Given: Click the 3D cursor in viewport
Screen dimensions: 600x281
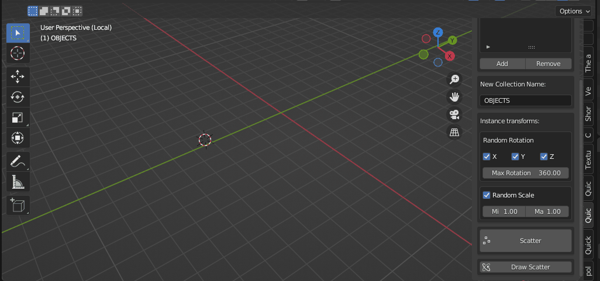Looking at the screenshot, I should (205, 140).
